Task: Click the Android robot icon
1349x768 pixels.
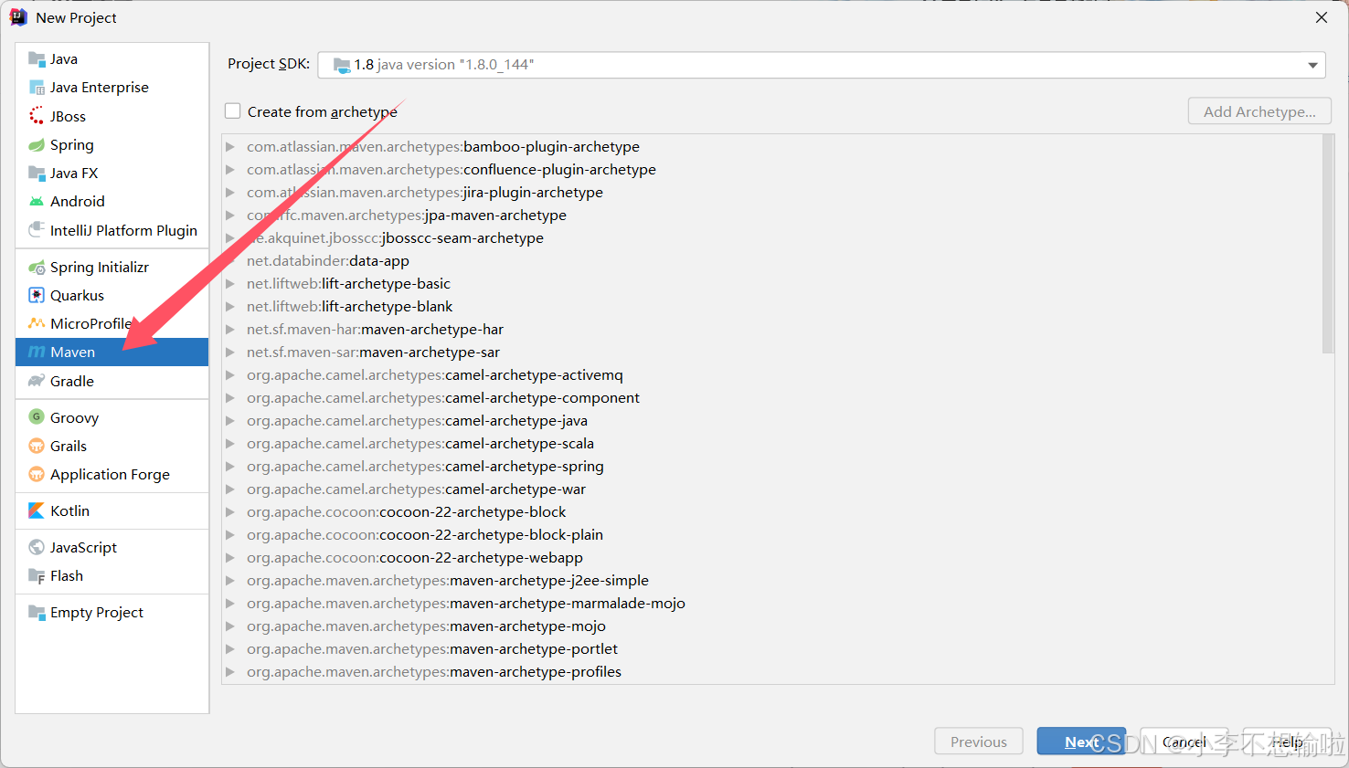Action: (37, 201)
